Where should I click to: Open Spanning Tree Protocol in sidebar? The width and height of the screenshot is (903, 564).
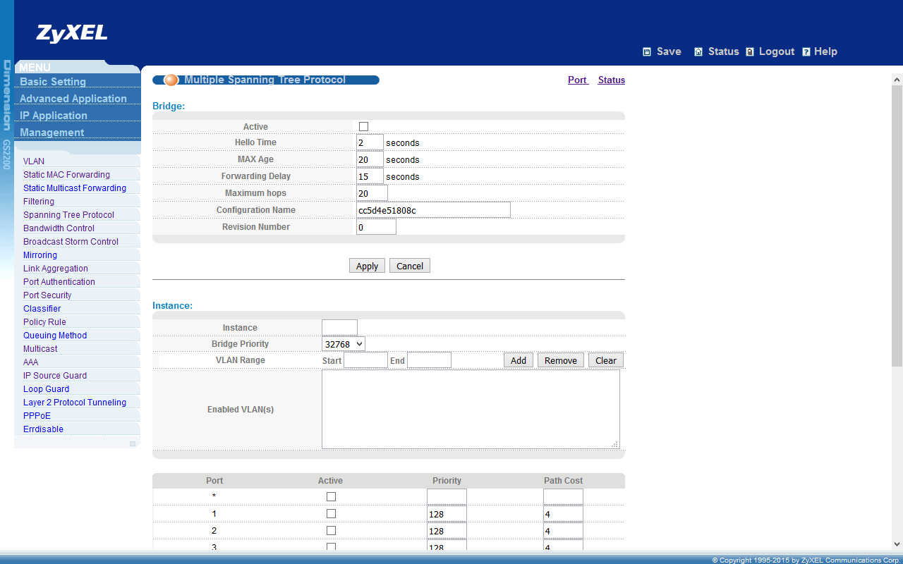(68, 215)
